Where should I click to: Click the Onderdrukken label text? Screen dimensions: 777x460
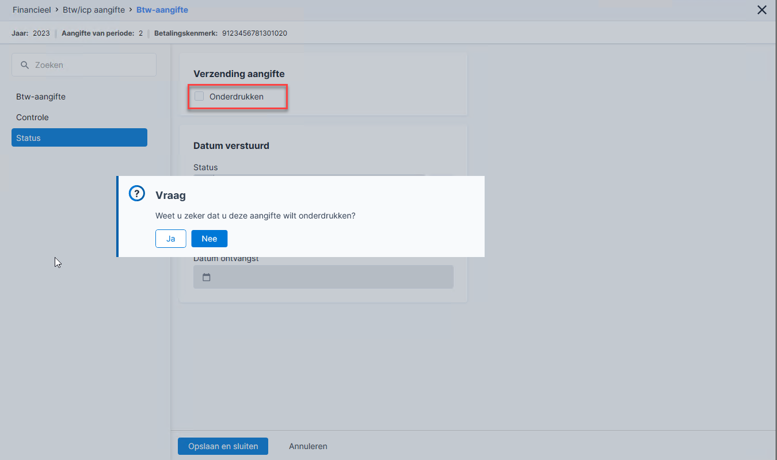coord(237,97)
